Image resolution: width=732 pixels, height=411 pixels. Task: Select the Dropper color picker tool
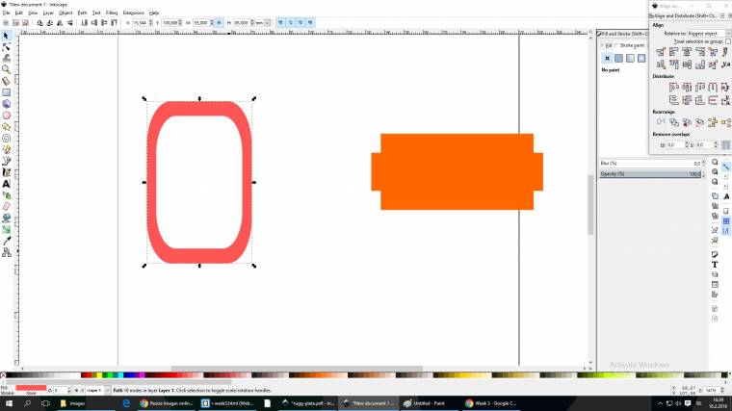click(6, 241)
